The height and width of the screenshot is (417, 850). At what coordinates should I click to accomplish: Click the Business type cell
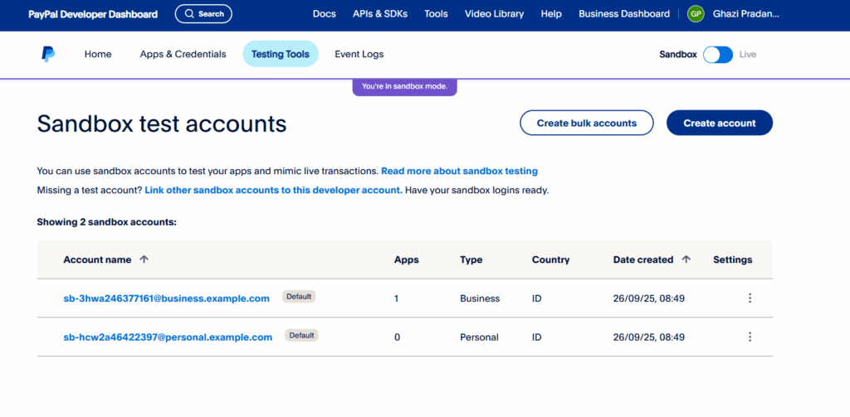480,298
